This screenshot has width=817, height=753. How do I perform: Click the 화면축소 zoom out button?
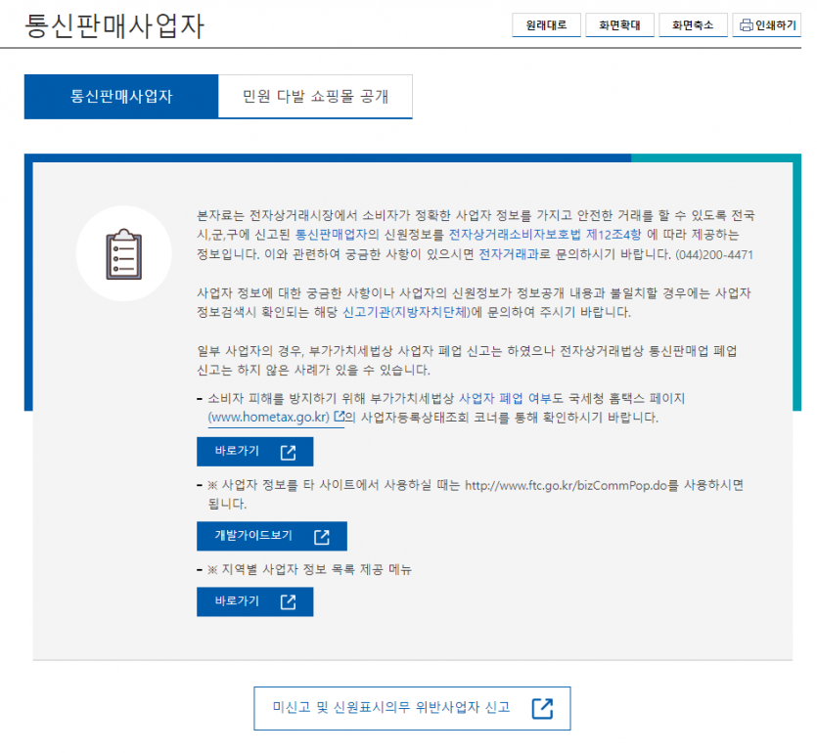[x=693, y=25]
